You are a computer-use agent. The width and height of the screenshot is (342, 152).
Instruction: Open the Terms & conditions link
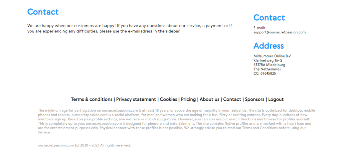[92, 99]
